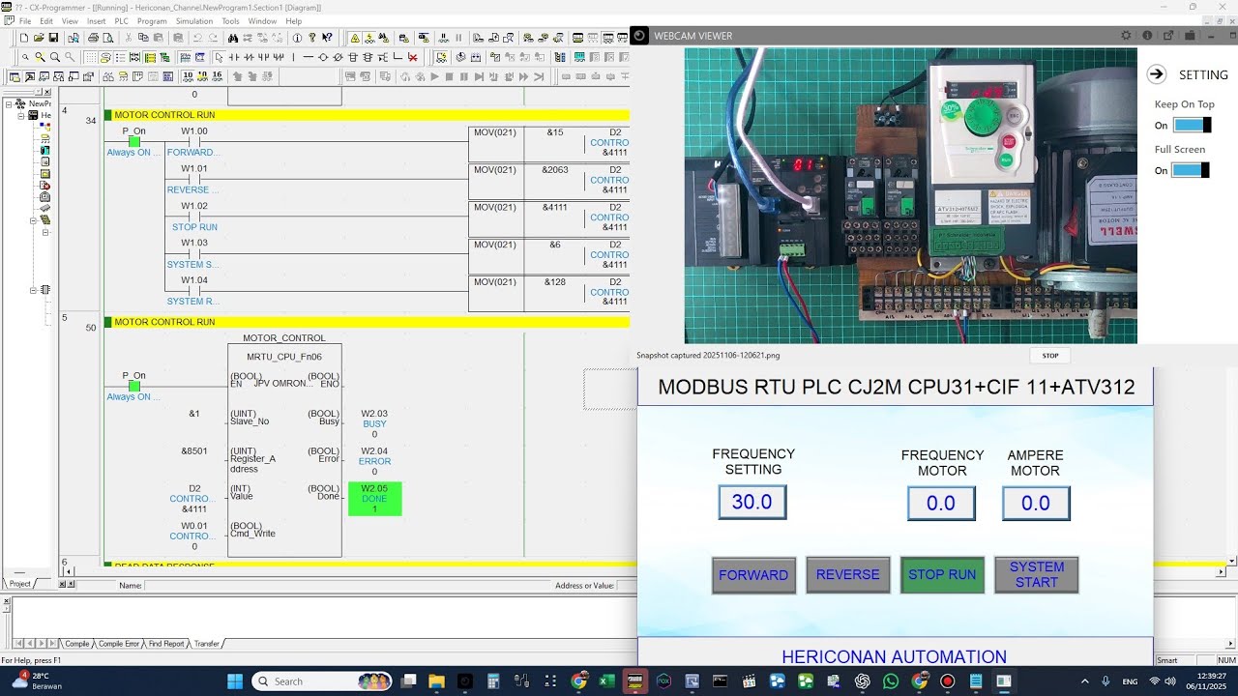Select the New Coil ladder tool
This screenshot has height=696, width=1238.
tap(323, 57)
